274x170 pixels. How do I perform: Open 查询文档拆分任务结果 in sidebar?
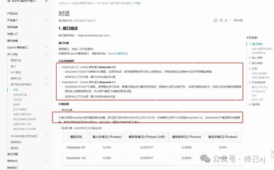24,129
